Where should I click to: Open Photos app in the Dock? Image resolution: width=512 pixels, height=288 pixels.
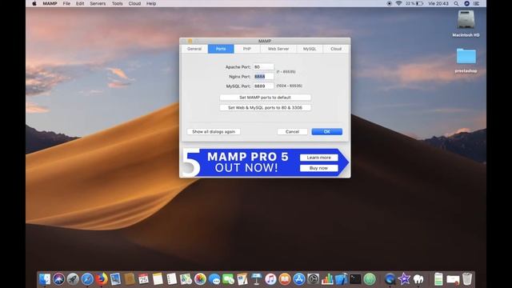point(200,279)
